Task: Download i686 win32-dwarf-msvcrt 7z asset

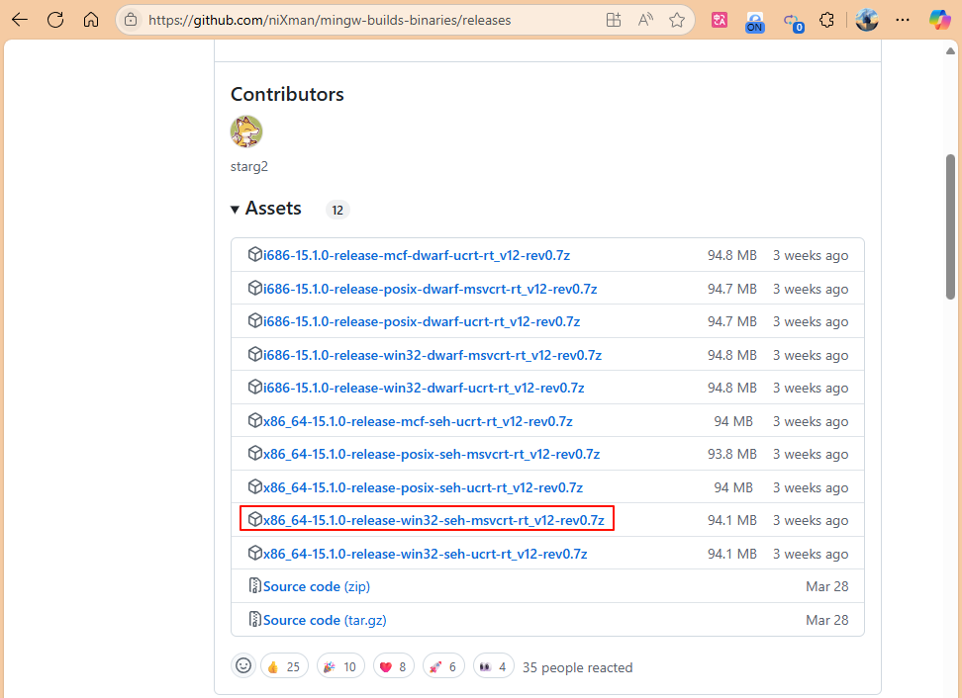Action: click(433, 355)
